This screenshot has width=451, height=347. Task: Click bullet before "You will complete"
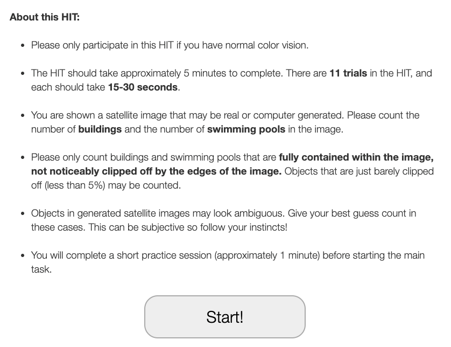point(22,256)
